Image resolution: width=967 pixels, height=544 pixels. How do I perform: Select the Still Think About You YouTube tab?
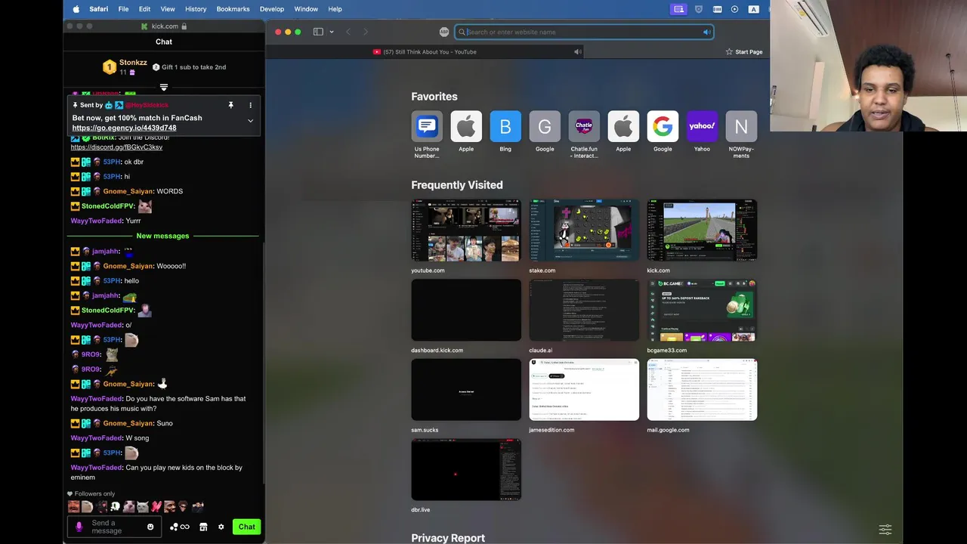tap(425, 52)
